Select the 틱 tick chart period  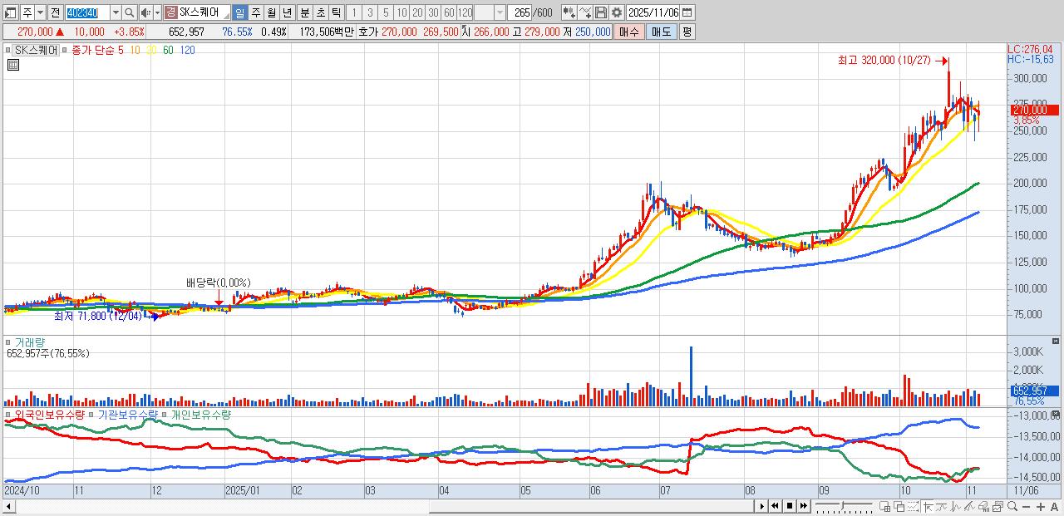(336, 12)
